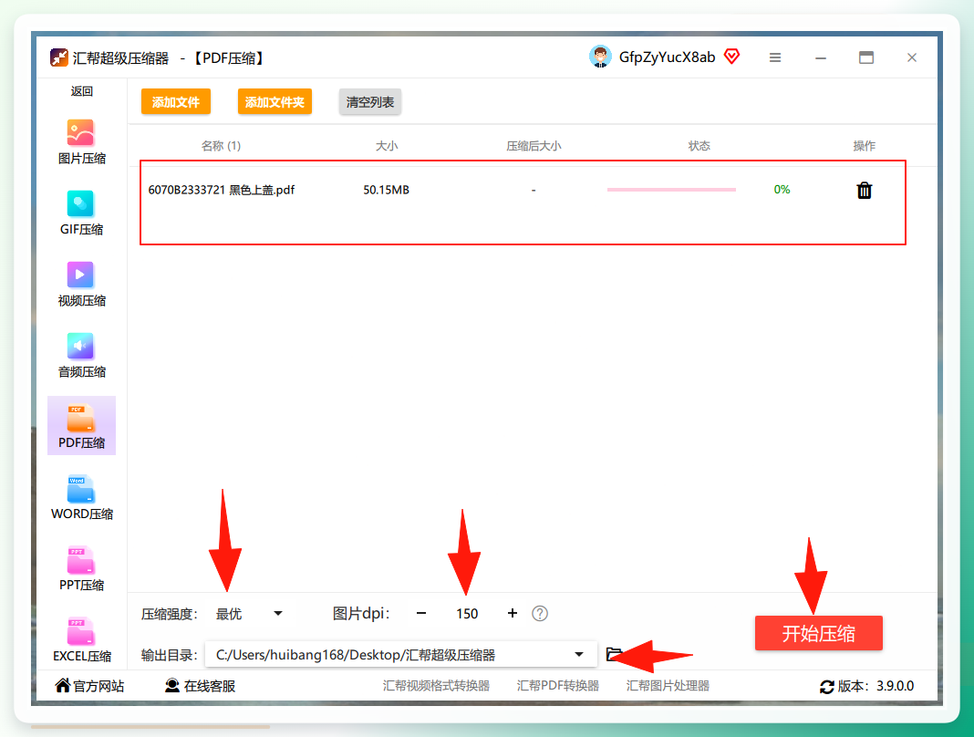Open the GIF压缩 tool in sidebar

tap(81, 213)
